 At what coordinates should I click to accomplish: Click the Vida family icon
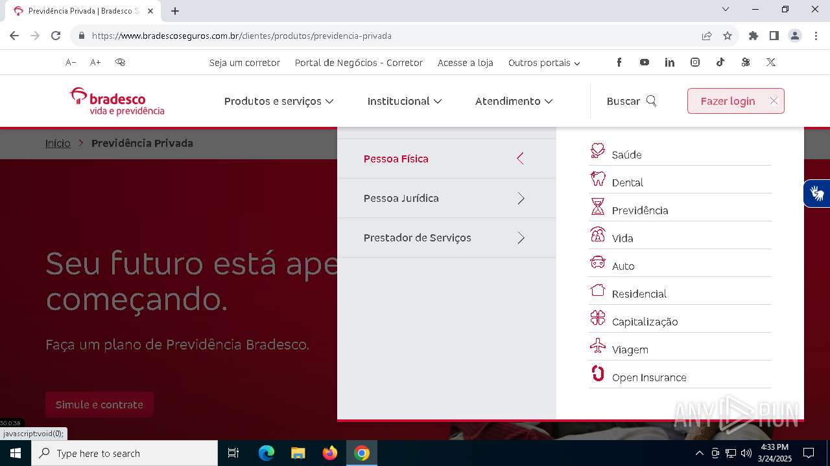click(597, 234)
